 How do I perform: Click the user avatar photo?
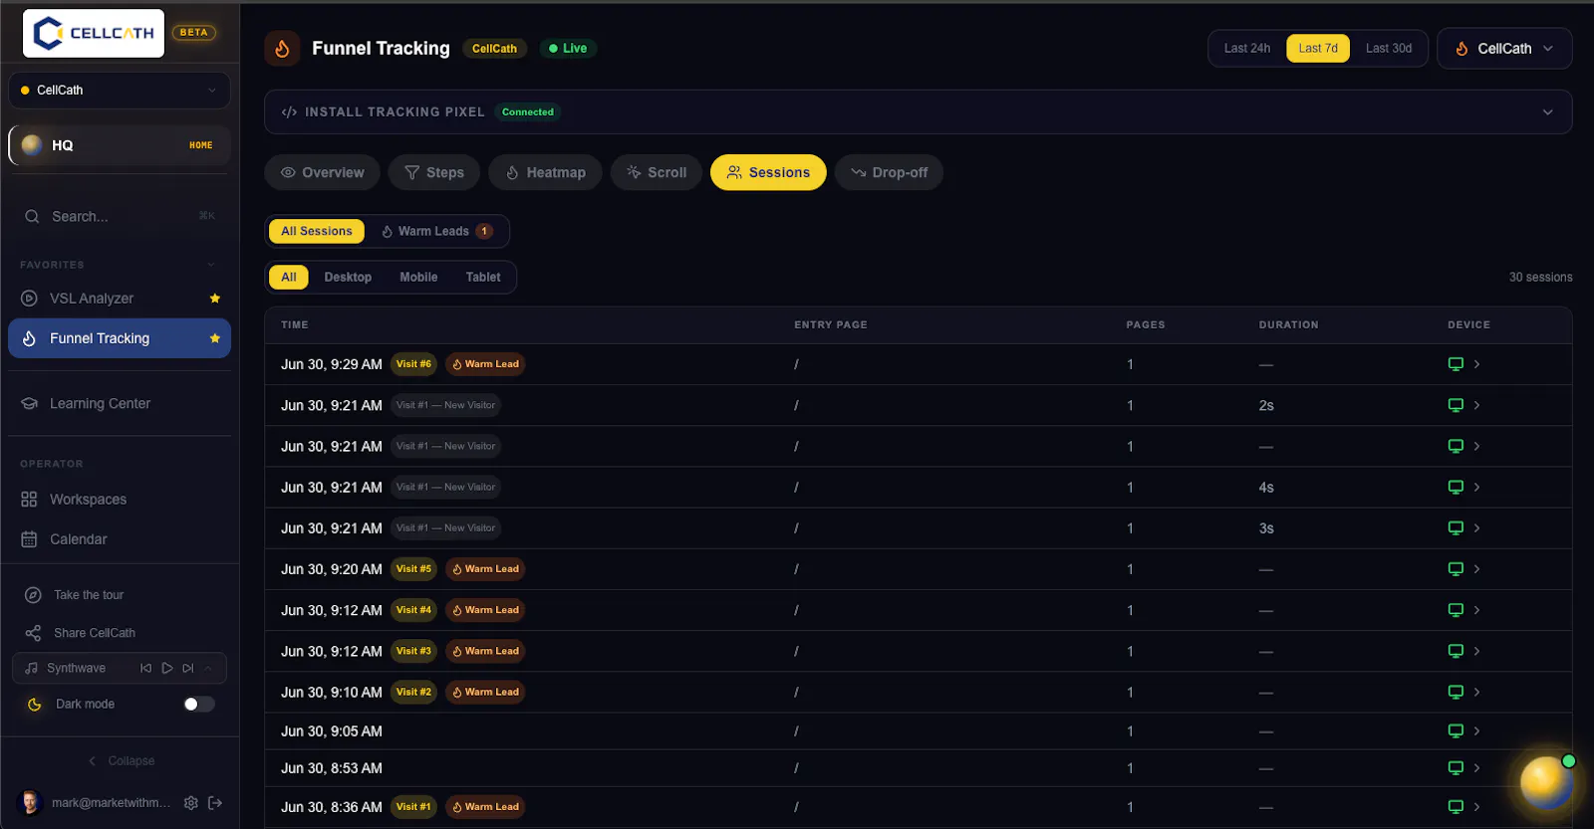[x=30, y=802]
